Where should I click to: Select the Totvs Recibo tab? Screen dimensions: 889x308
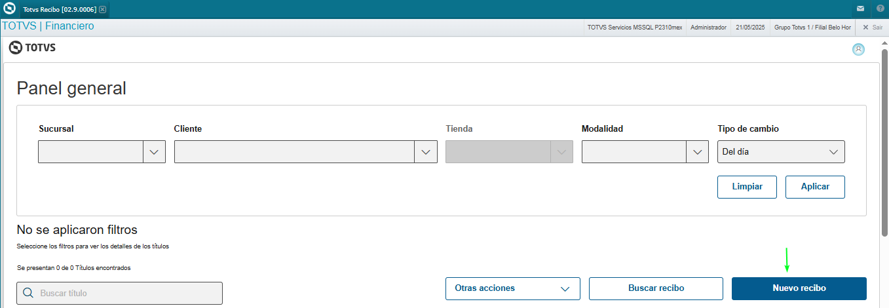pos(59,9)
